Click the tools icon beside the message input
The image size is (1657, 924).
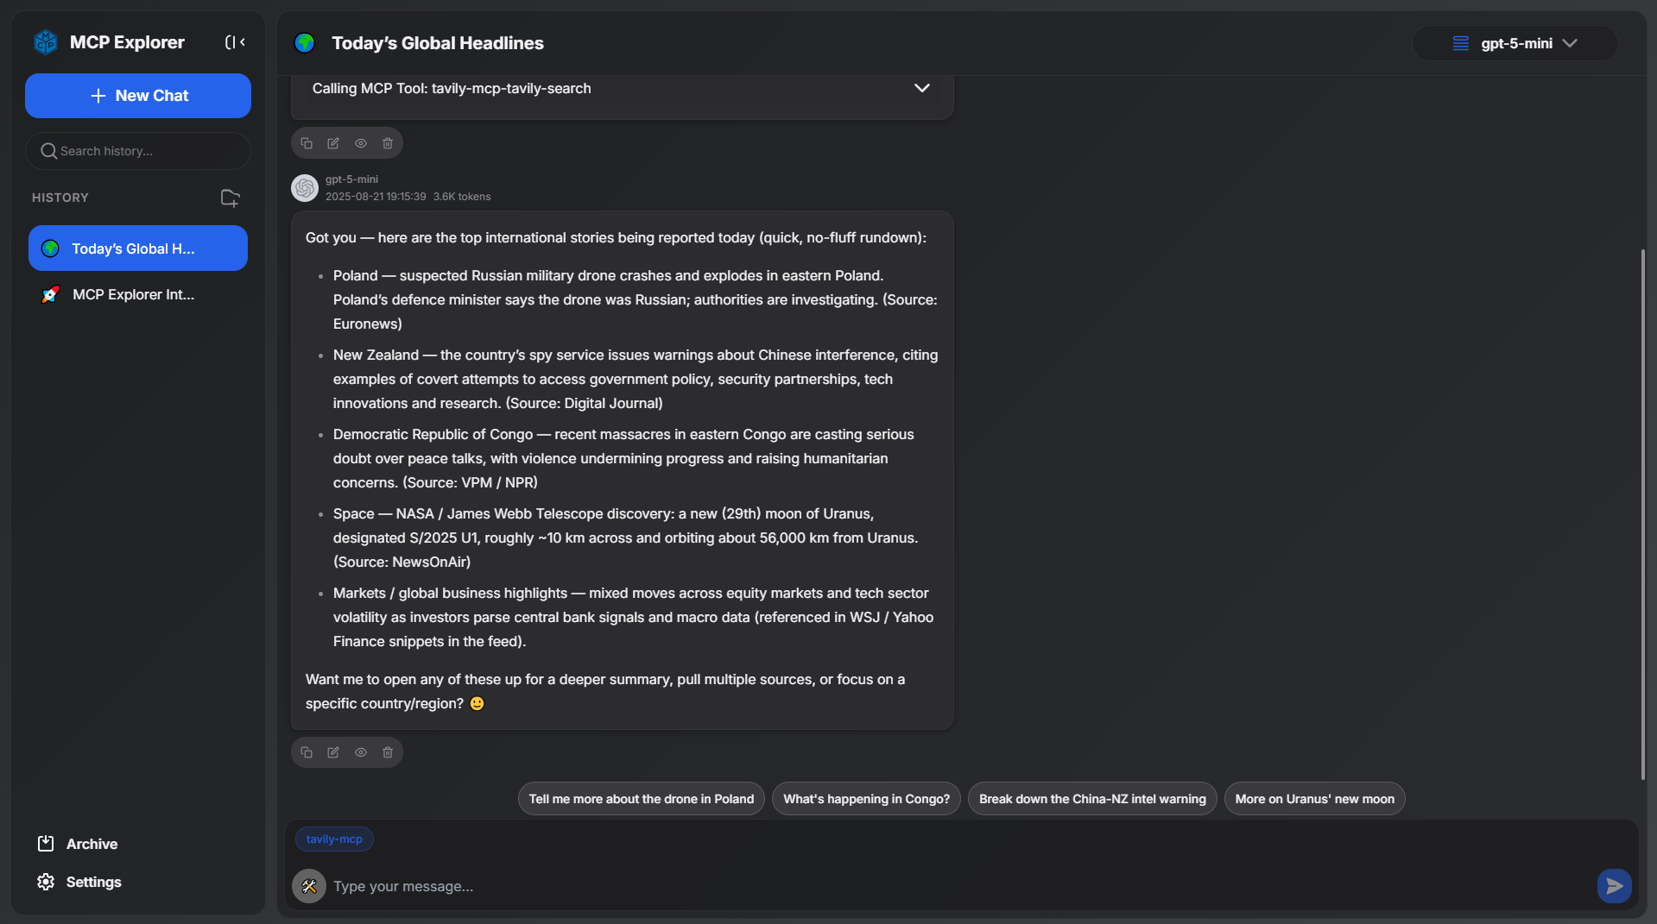pyautogui.click(x=309, y=886)
